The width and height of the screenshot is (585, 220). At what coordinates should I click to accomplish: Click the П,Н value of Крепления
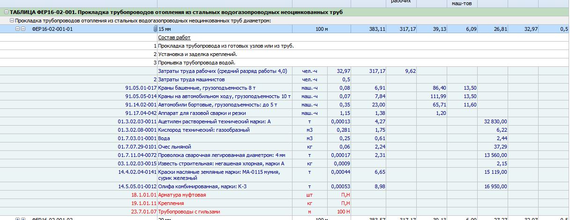click(x=345, y=203)
